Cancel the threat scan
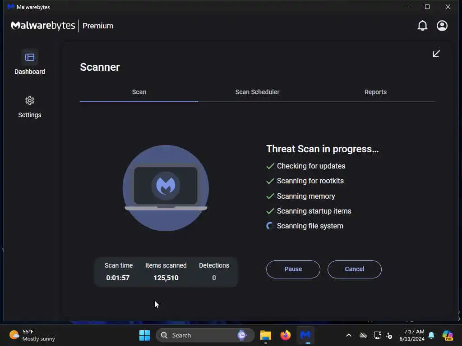The width and height of the screenshot is (462, 346). point(355,269)
